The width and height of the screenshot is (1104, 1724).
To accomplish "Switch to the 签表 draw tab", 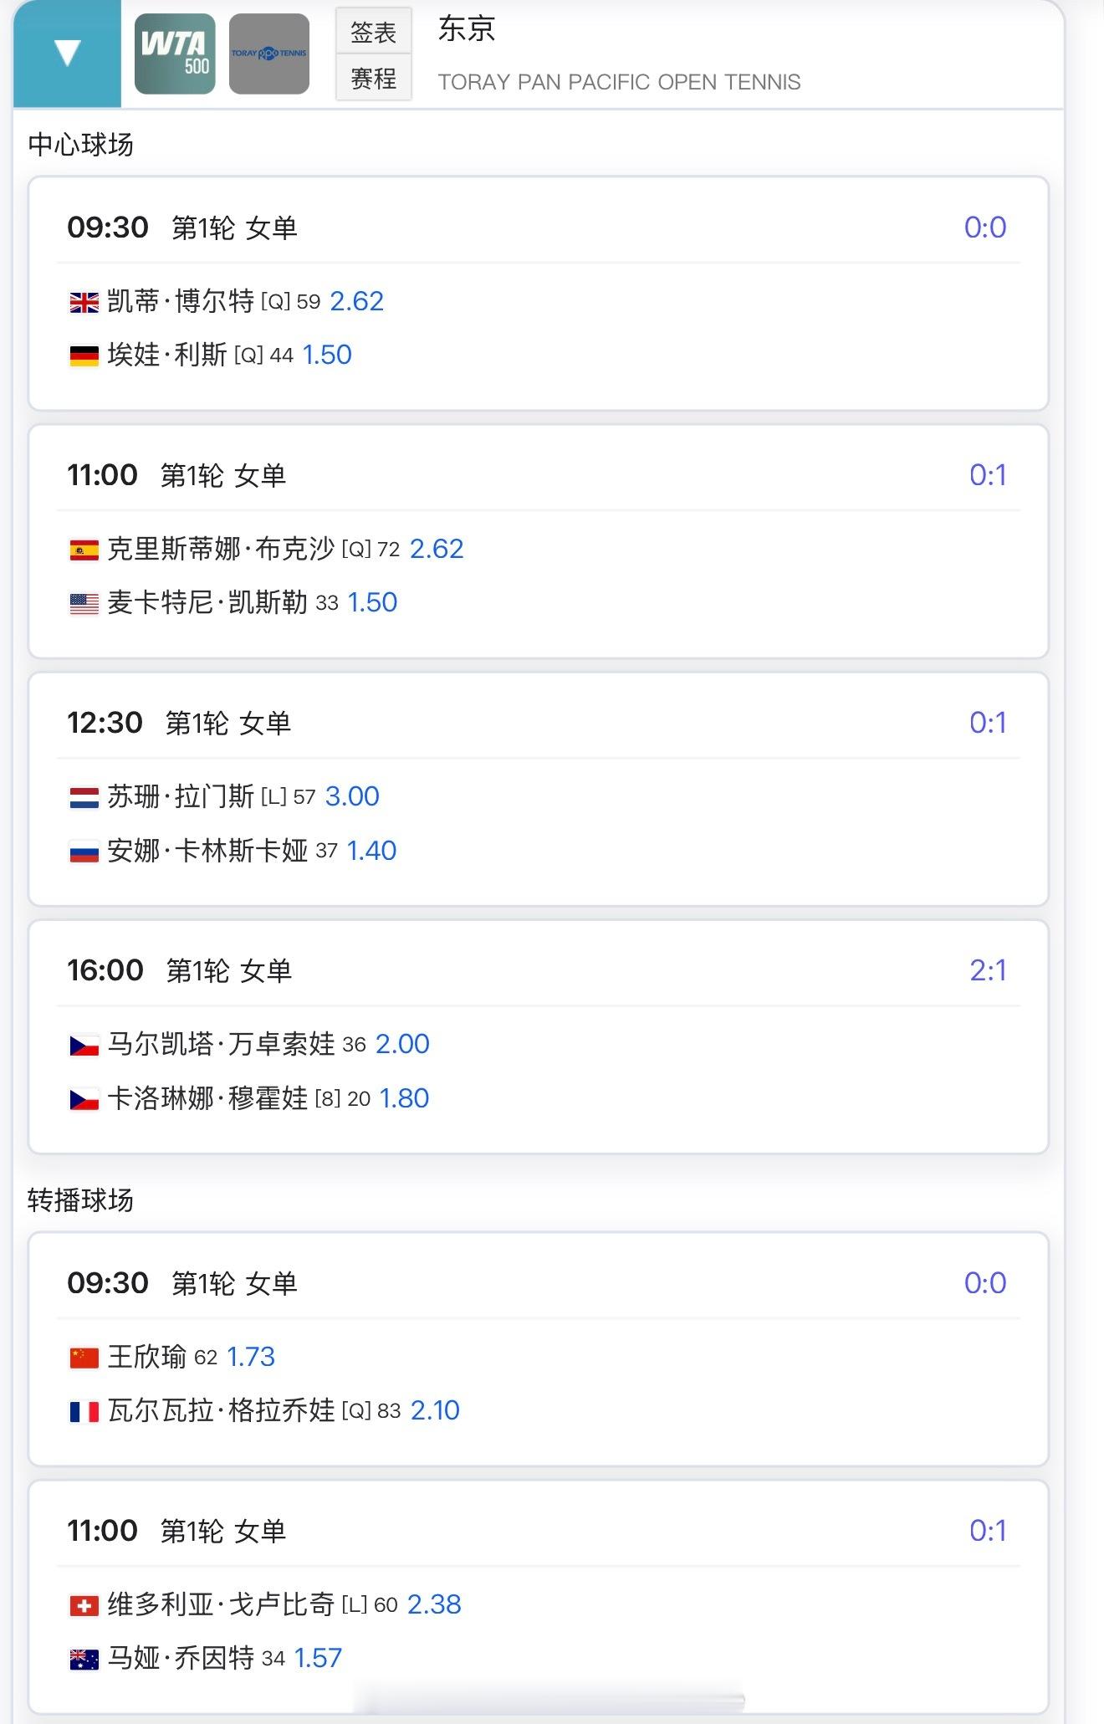I will click(373, 32).
